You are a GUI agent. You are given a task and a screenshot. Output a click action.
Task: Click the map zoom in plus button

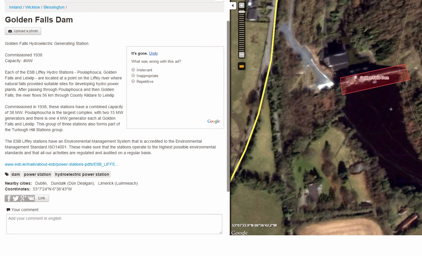(x=242, y=5)
